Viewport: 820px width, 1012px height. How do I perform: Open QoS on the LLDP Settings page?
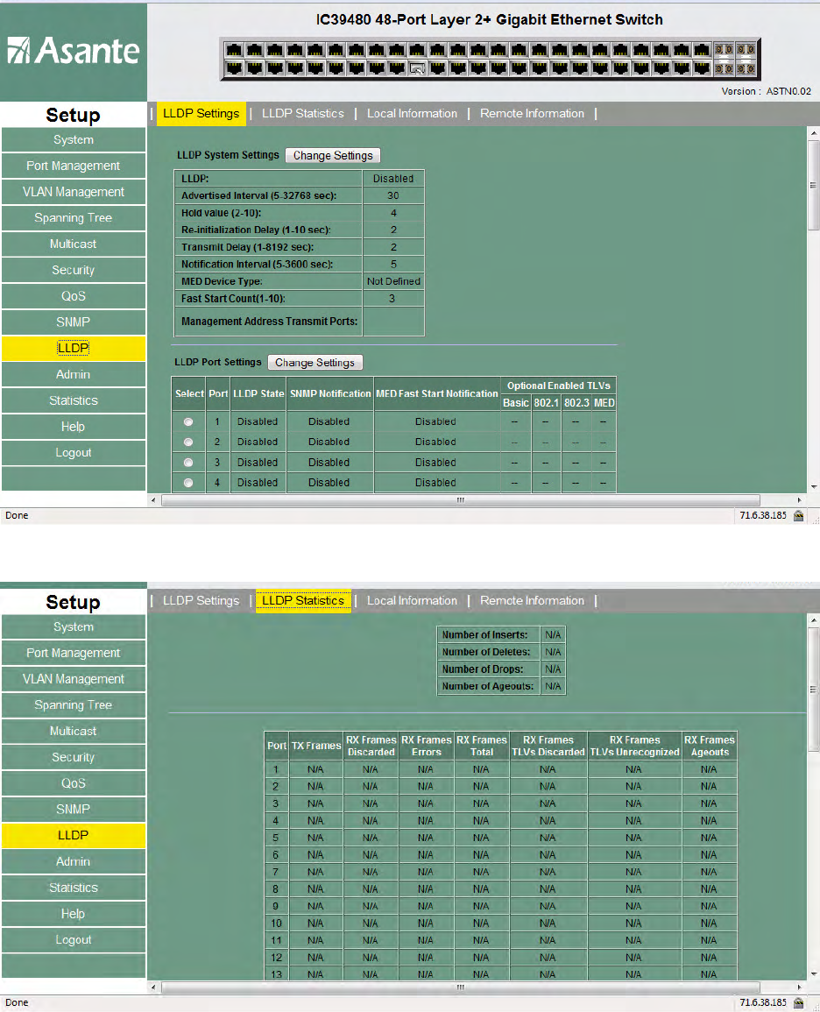[74, 296]
